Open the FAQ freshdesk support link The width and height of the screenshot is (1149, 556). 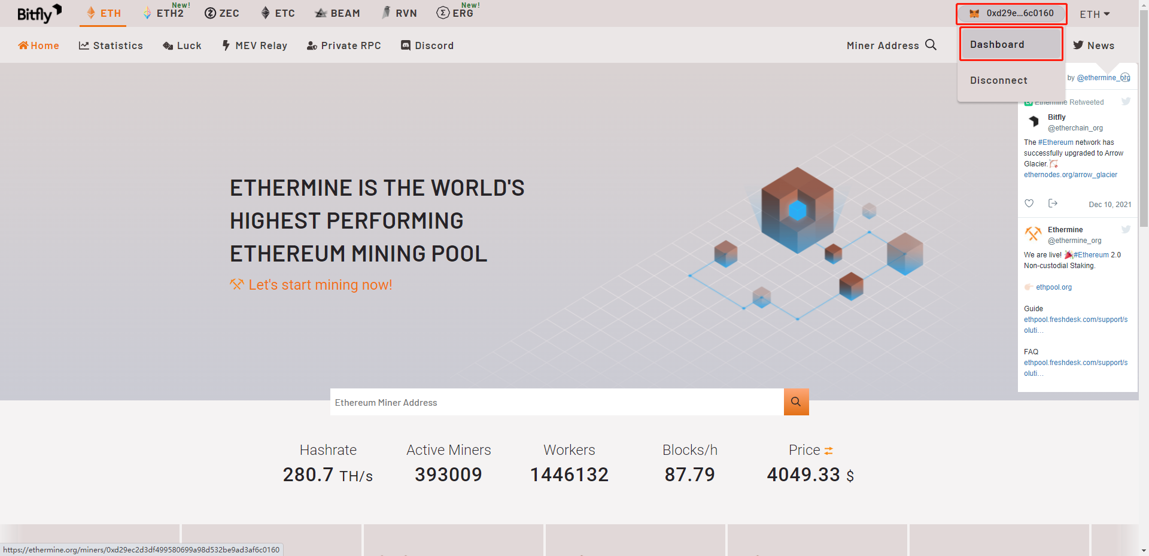1076,368
